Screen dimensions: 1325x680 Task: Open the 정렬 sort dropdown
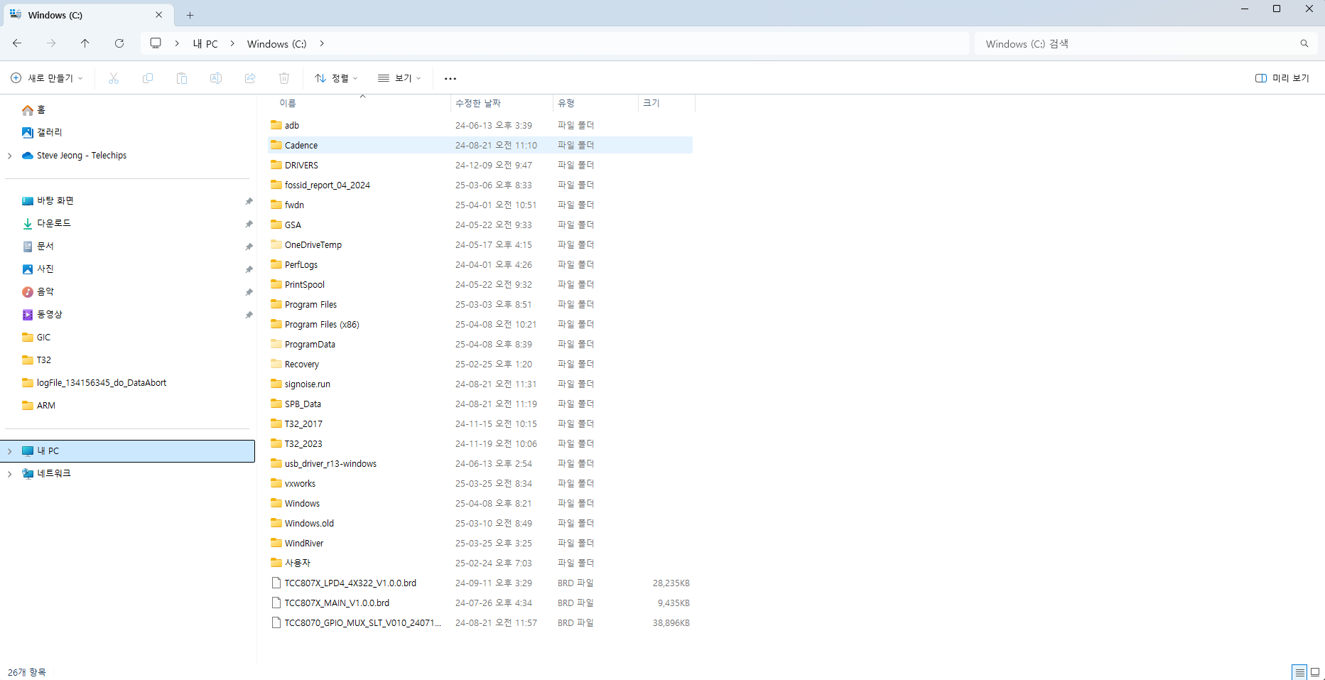pyautogui.click(x=336, y=78)
